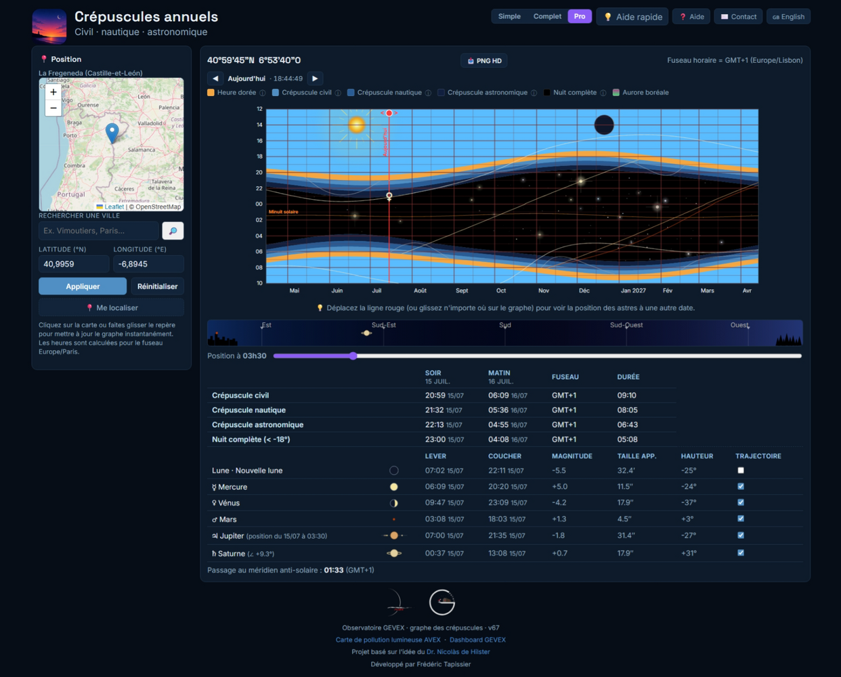Viewport: 841px width, 677px height.
Task: Go to previous day with left arrow
Action: [x=215, y=79]
